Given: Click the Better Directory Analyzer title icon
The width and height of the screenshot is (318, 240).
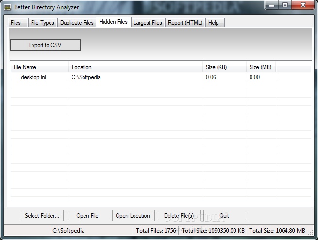Looking at the screenshot, I should point(8,7).
